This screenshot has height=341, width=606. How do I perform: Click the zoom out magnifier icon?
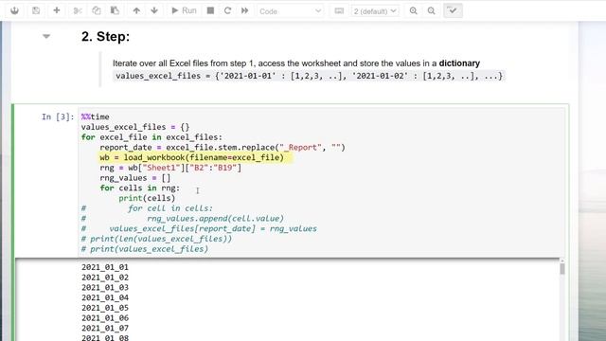[432, 10]
